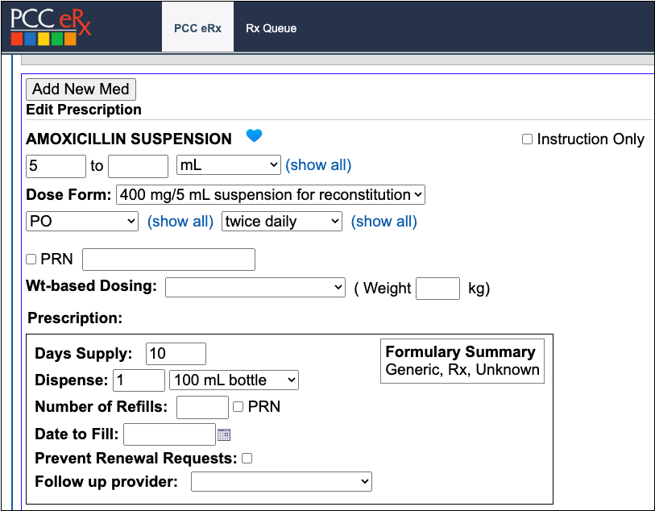Check the PRN dosing checkbox
This screenshot has height=511, width=655.
pyautogui.click(x=31, y=260)
